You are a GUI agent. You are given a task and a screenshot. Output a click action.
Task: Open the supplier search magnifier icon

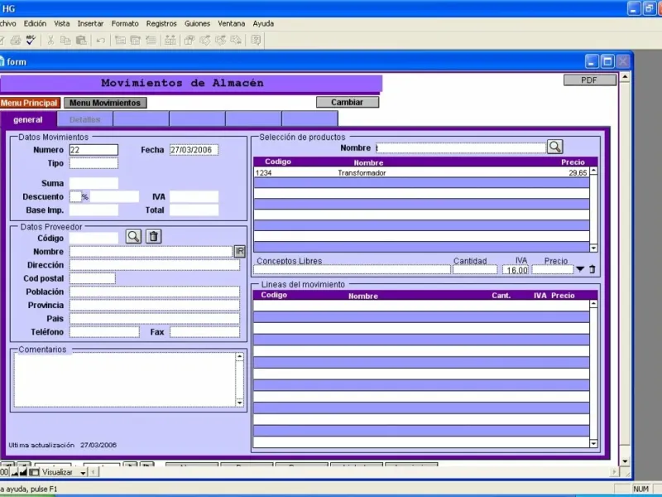click(x=133, y=236)
